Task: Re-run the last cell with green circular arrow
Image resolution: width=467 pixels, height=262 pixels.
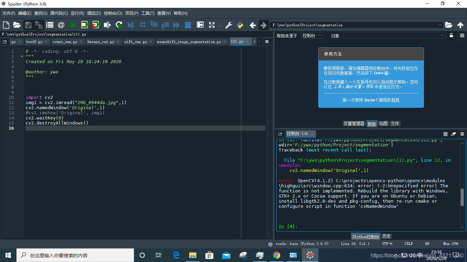Action: click(x=119, y=25)
